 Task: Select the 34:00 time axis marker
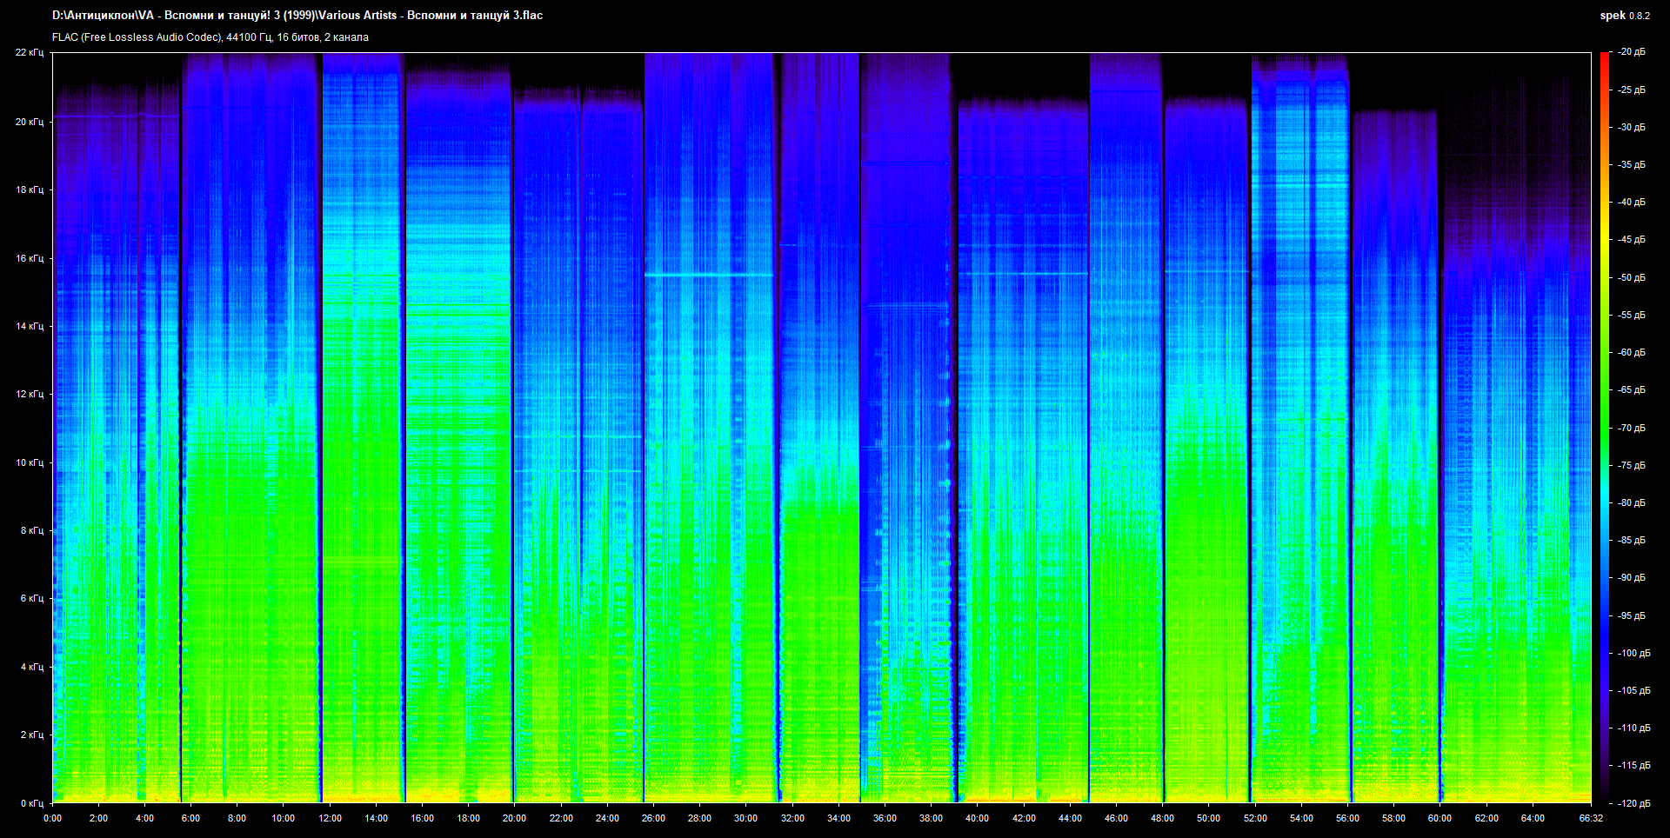click(838, 818)
